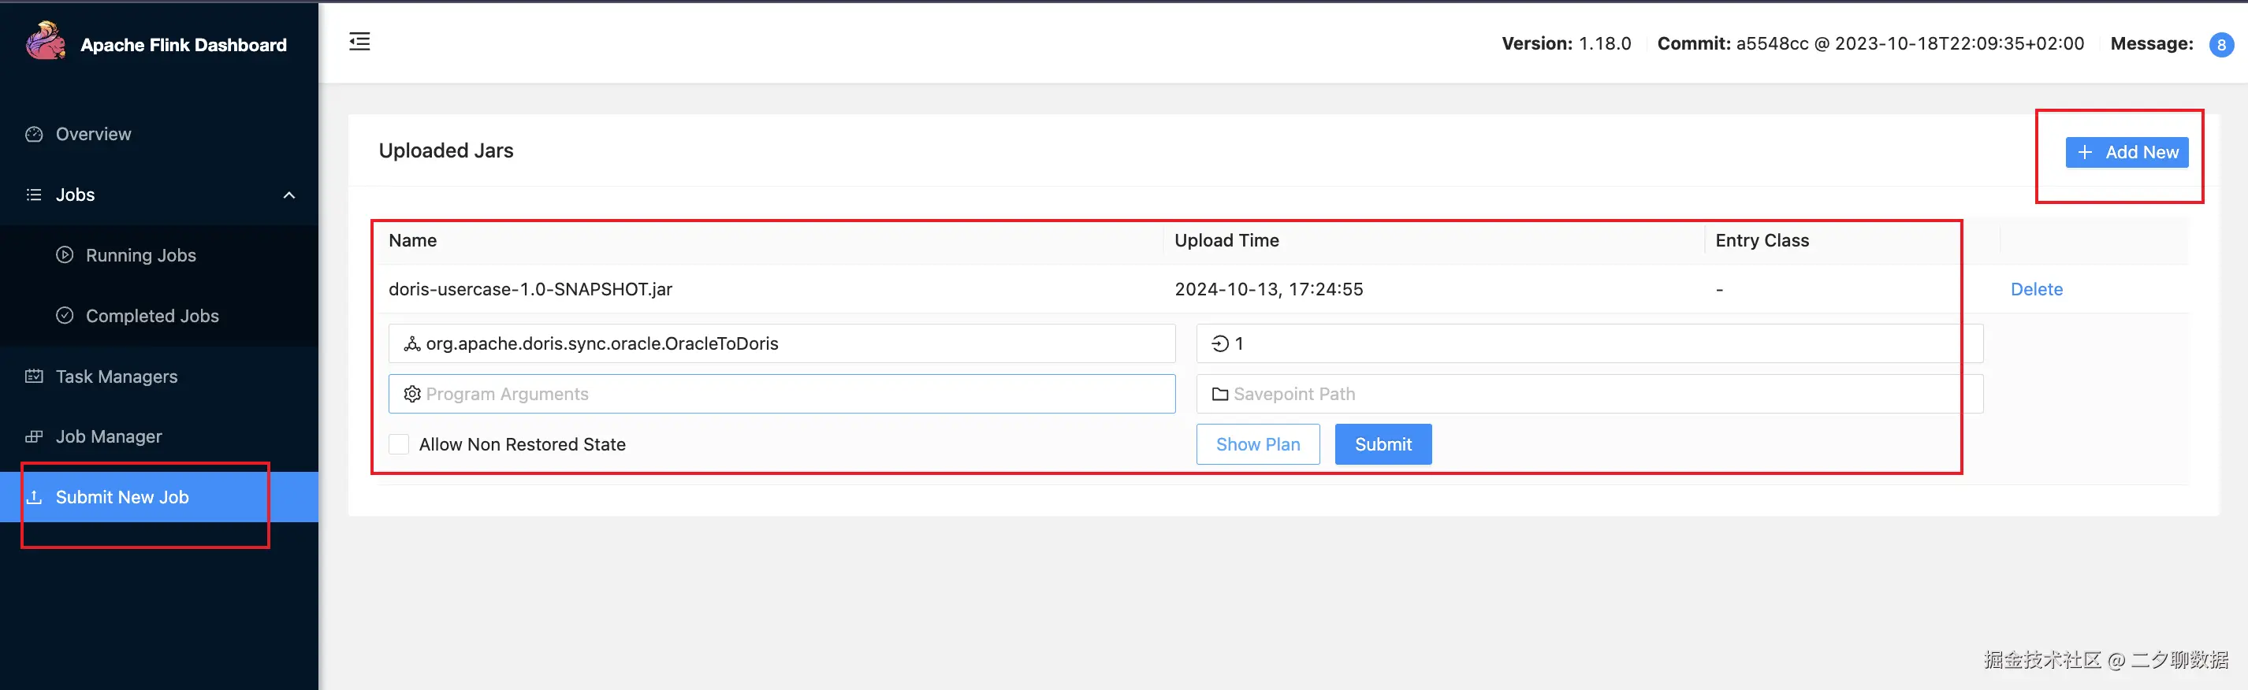The width and height of the screenshot is (2248, 690).
Task: Click the Apache Flink squirrel logo
Action: point(46,41)
